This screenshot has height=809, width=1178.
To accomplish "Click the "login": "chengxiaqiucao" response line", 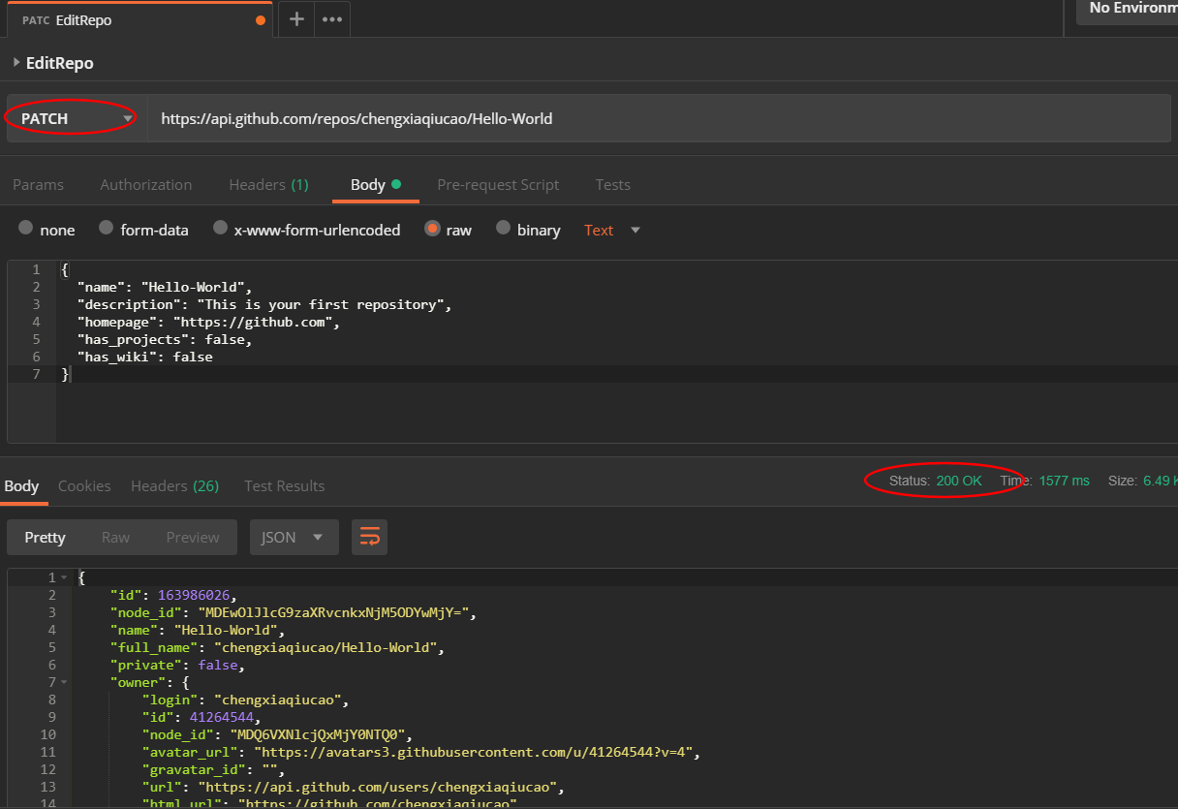I will pos(245,700).
